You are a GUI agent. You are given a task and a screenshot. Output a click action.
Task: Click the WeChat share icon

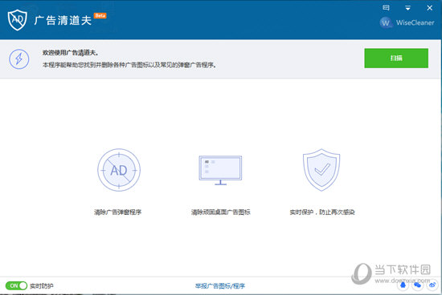(417, 285)
